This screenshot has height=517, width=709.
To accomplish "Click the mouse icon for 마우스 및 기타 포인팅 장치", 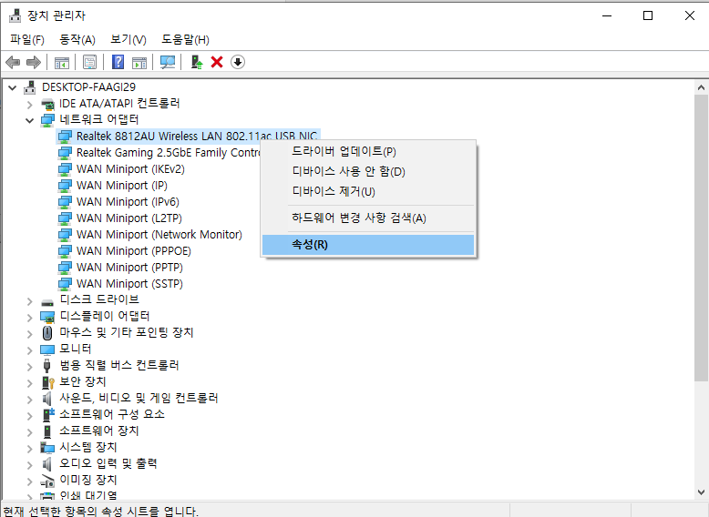I will [47, 333].
